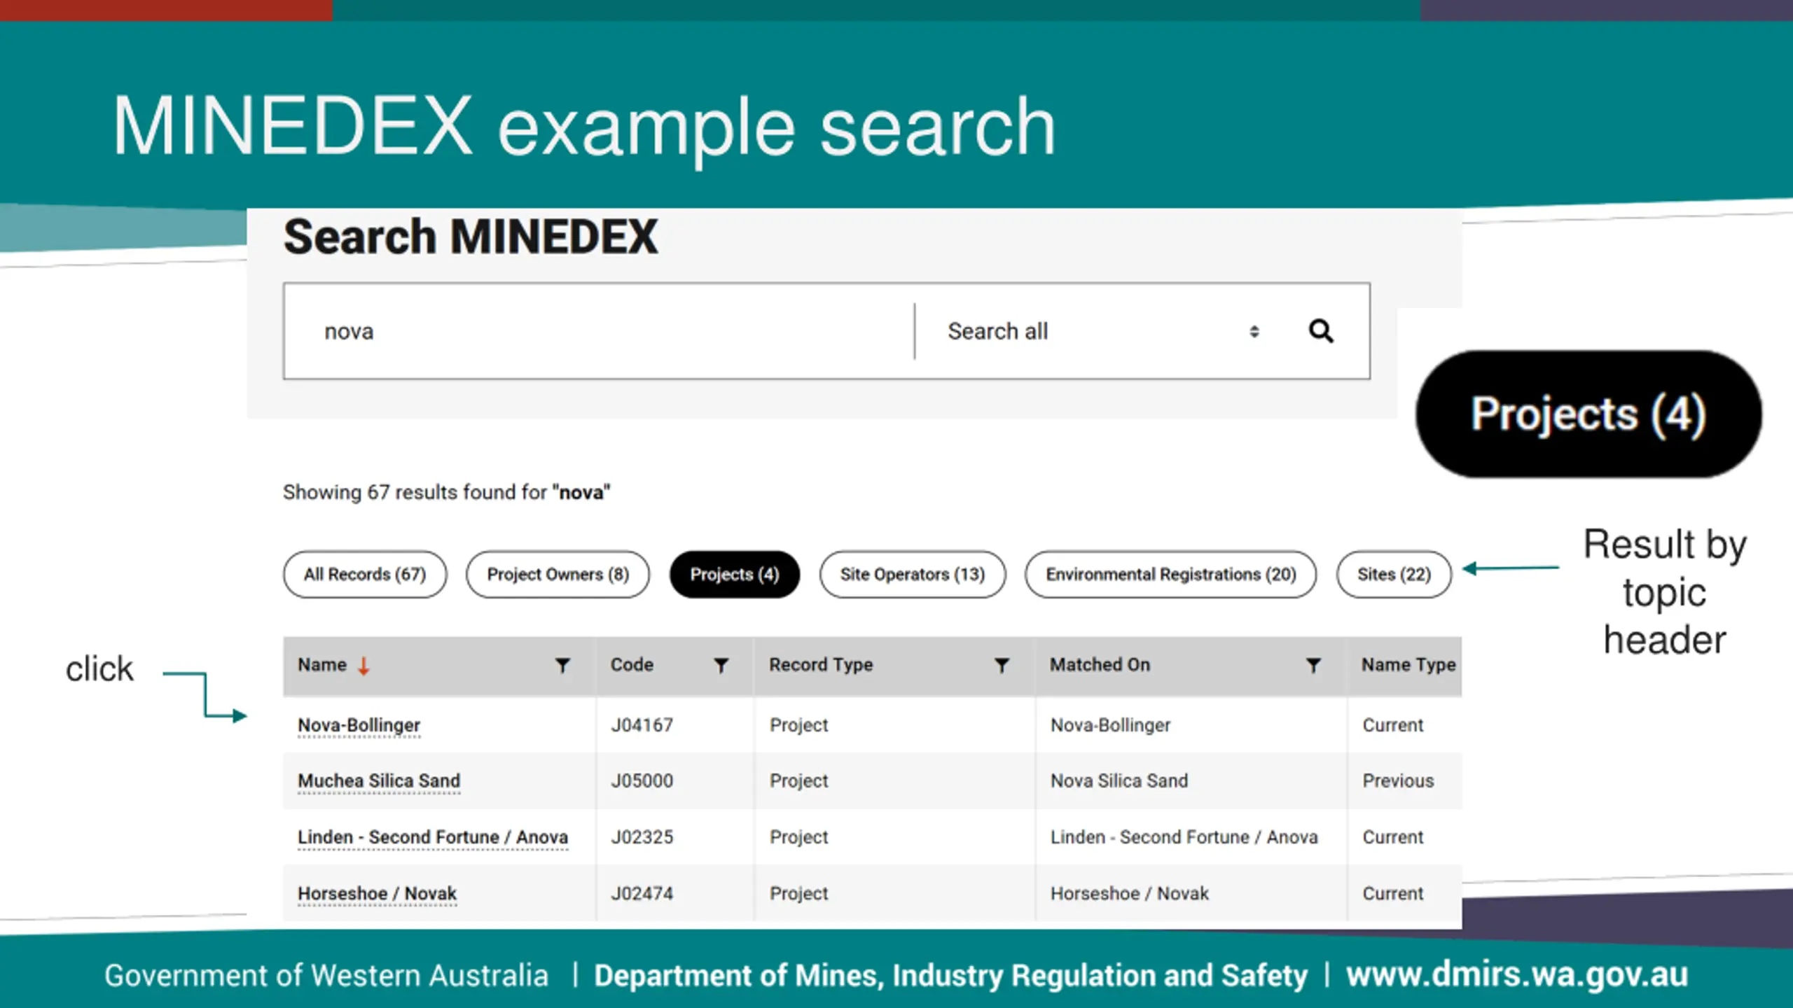
Task: Open the Name column filter icon
Action: point(562,665)
